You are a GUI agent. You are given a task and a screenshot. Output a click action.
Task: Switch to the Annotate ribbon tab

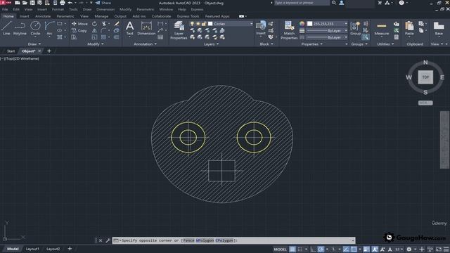(43, 16)
